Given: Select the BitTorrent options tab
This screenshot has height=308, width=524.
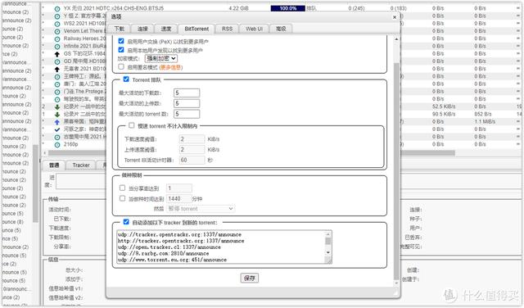Looking at the screenshot, I should (196, 29).
